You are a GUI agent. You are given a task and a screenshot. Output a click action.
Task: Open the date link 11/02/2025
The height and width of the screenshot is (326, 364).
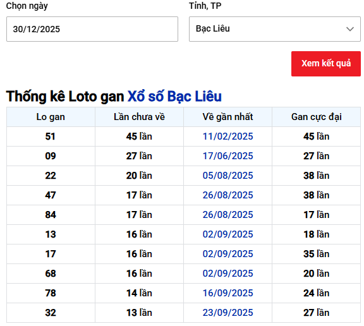pos(227,136)
